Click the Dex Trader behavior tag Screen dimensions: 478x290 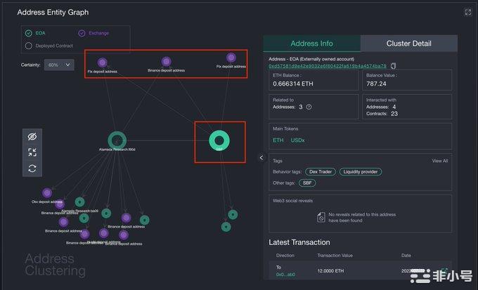tap(319, 171)
